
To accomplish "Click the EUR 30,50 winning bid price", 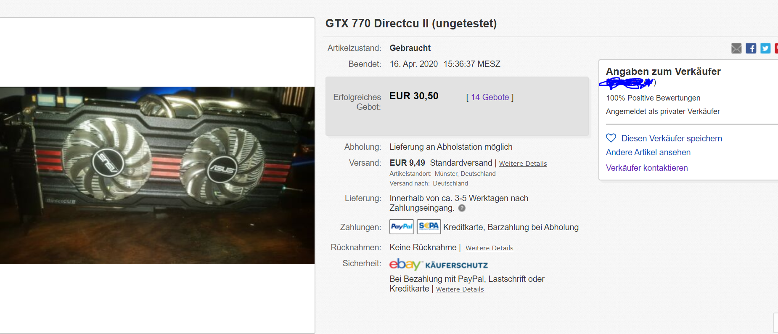I will pos(414,96).
